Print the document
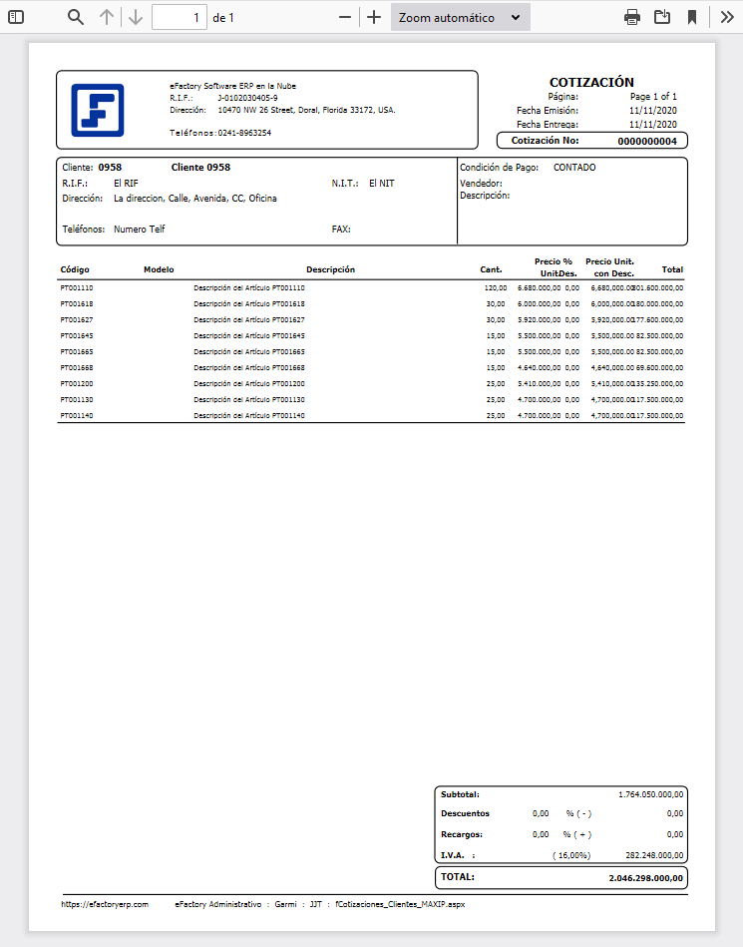 pos(632,17)
